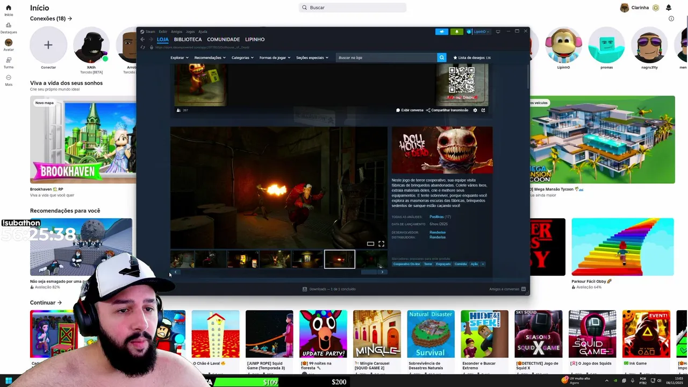Click the Roblox info circle icon
This screenshot has width=688, height=387.
point(671,19)
